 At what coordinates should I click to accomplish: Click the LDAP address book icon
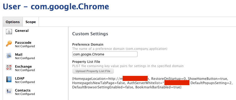pos(9,79)
